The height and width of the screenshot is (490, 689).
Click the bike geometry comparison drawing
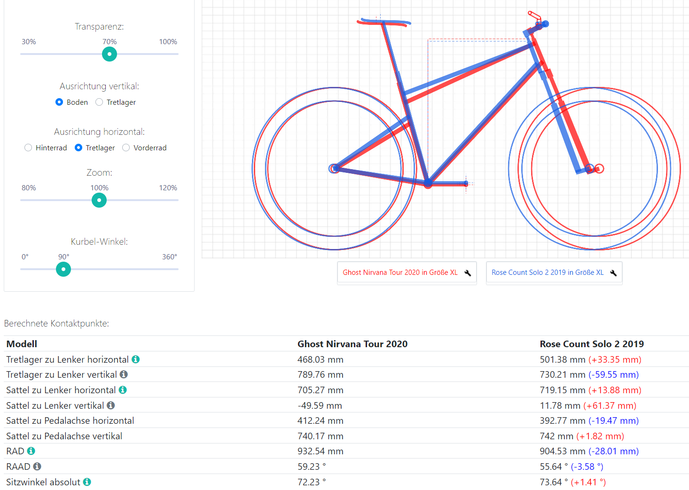coord(445,129)
